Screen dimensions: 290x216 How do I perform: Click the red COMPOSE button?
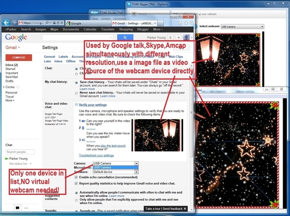19,58
